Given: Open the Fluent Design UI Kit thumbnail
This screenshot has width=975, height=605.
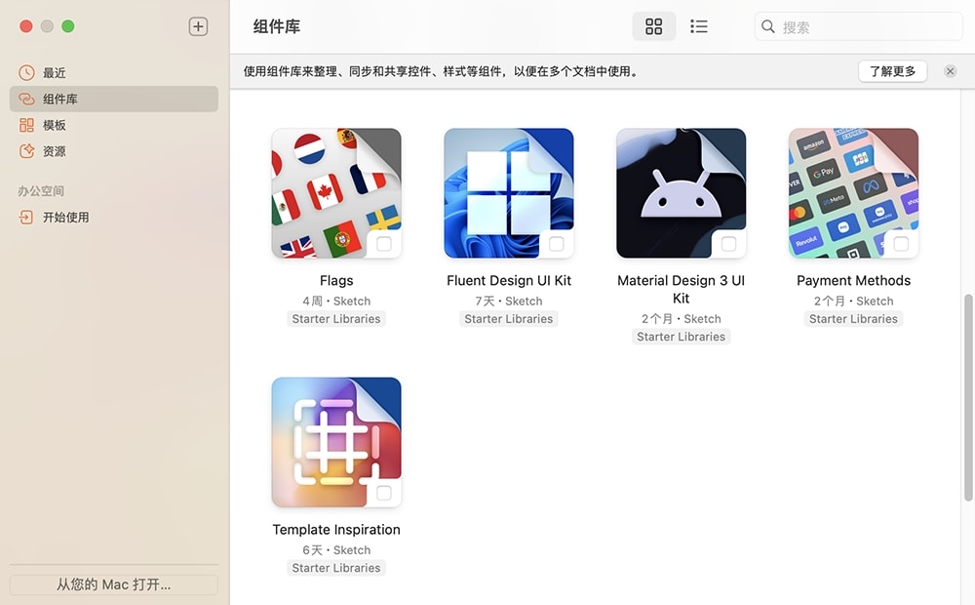Looking at the screenshot, I should 509,193.
